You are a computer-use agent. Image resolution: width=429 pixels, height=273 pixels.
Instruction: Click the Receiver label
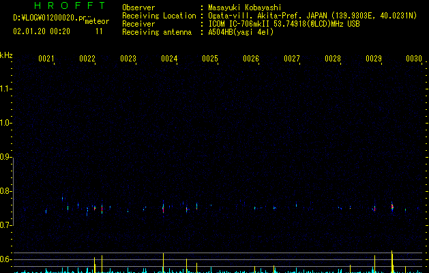click(x=138, y=24)
